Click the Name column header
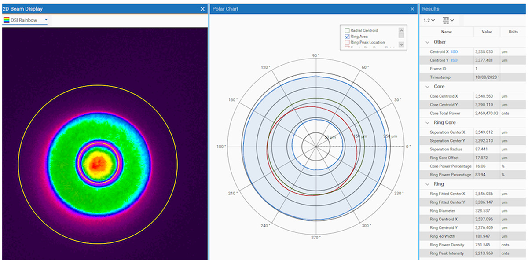 pos(446,32)
